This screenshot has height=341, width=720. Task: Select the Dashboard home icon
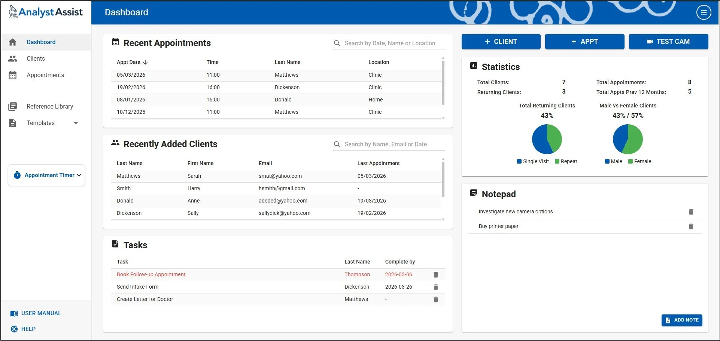coord(12,42)
